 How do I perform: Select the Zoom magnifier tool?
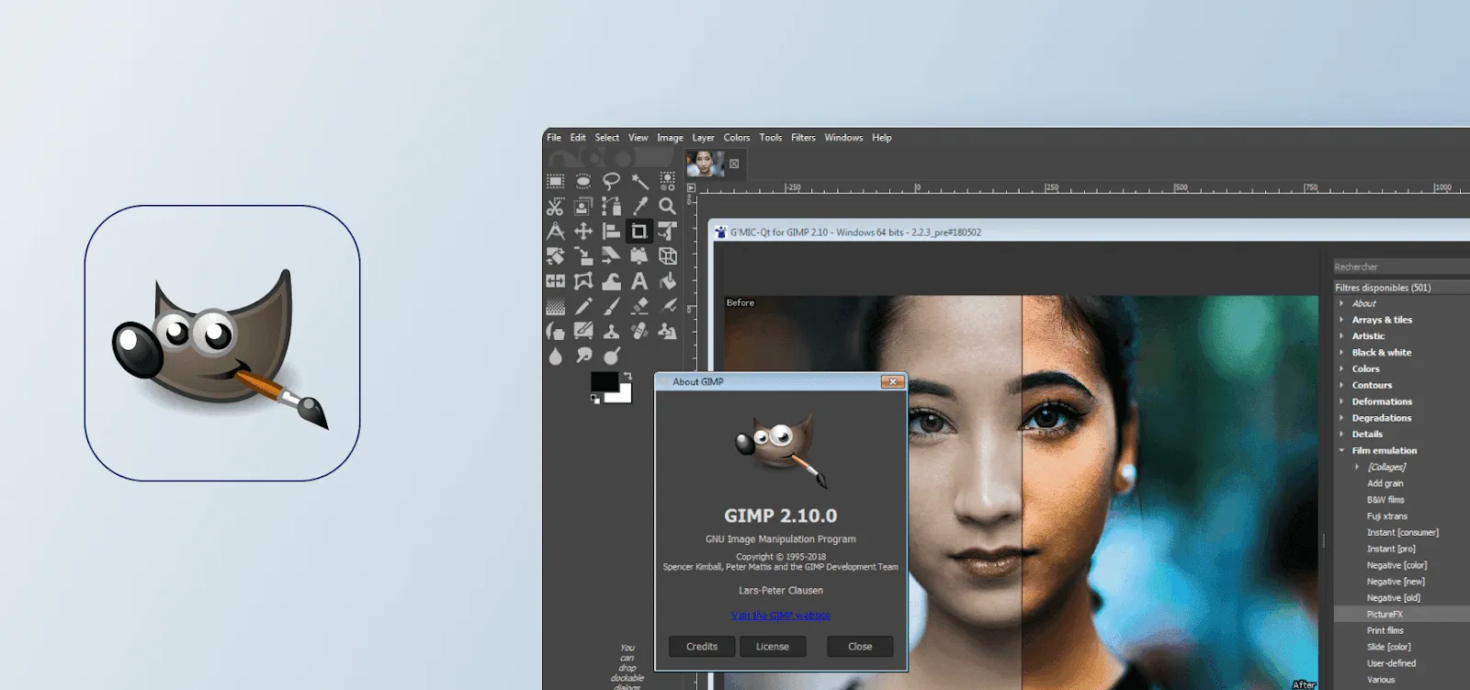[668, 206]
